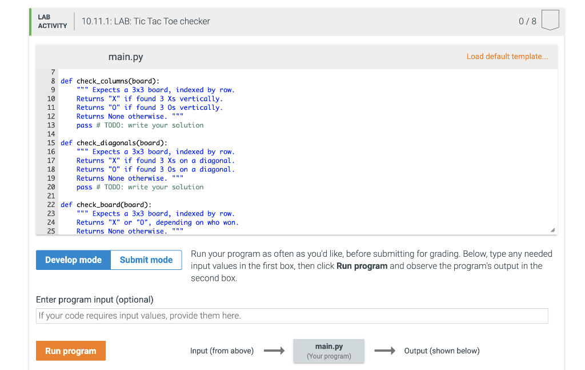Open Load default template...
This screenshot has height=370, width=585.
pos(507,57)
